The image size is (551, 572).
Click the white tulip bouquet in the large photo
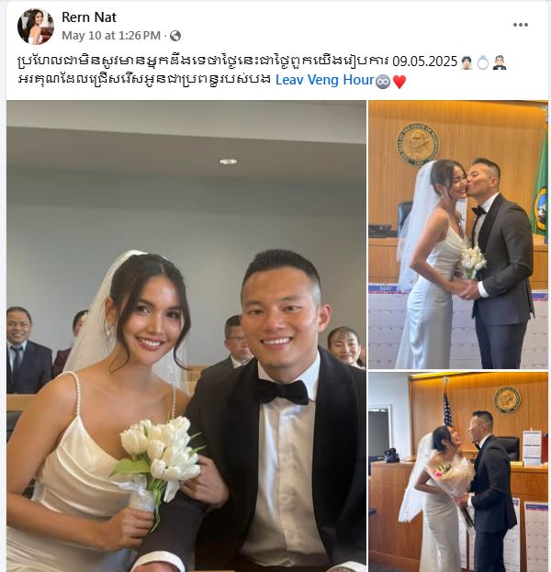[x=158, y=456]
